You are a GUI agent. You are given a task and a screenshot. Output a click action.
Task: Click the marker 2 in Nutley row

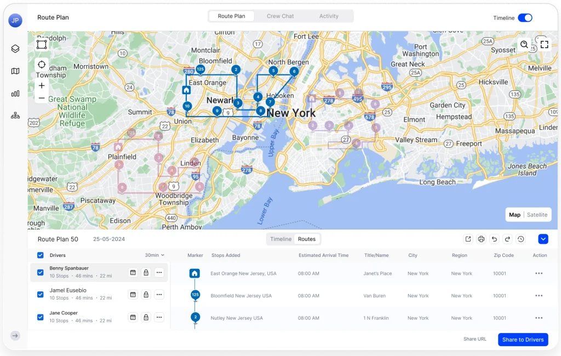click(196, 317)
